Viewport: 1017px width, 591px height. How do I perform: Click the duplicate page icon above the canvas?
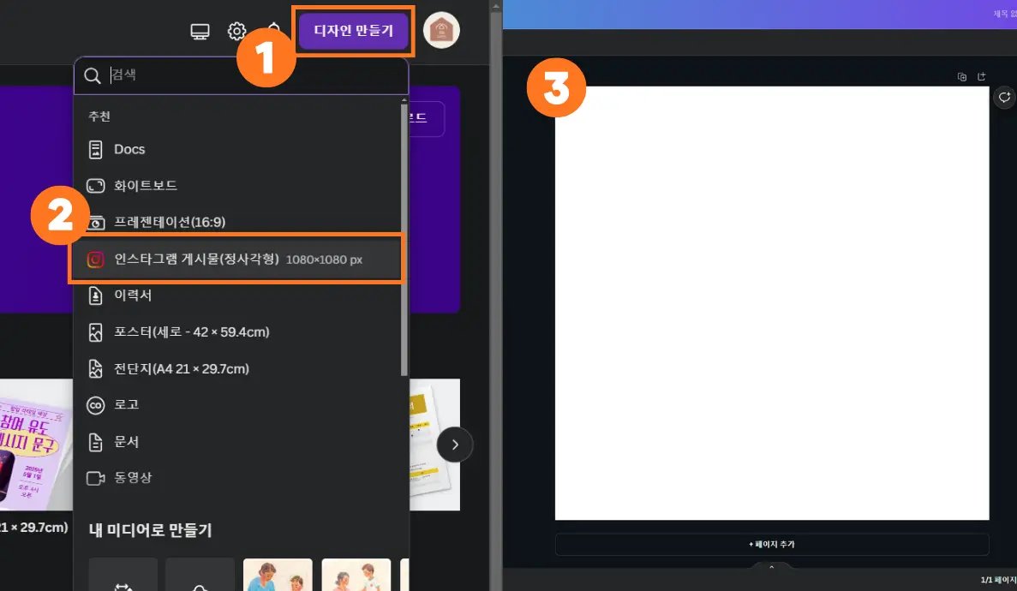point(961,76)
